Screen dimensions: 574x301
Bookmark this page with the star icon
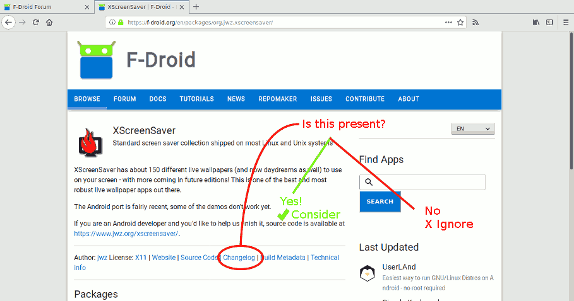pyautogui.click(x=460, y=22)
